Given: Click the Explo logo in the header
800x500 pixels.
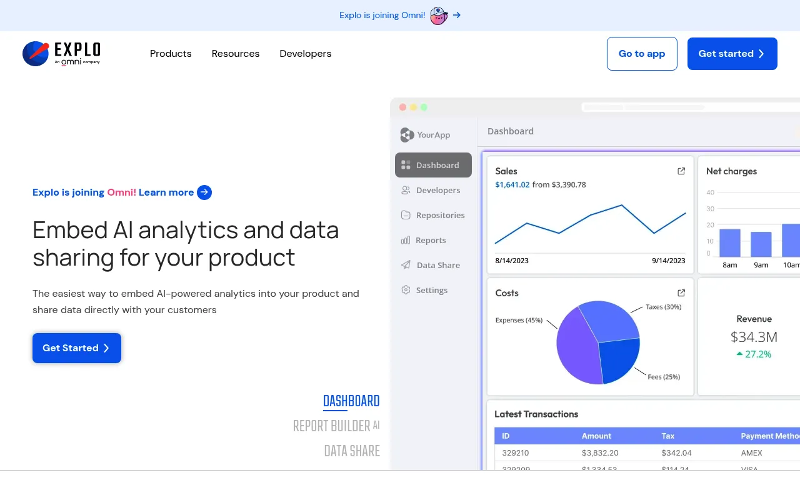Looking at the screenshot, I should pyautogui.click(x=61, y=54).
